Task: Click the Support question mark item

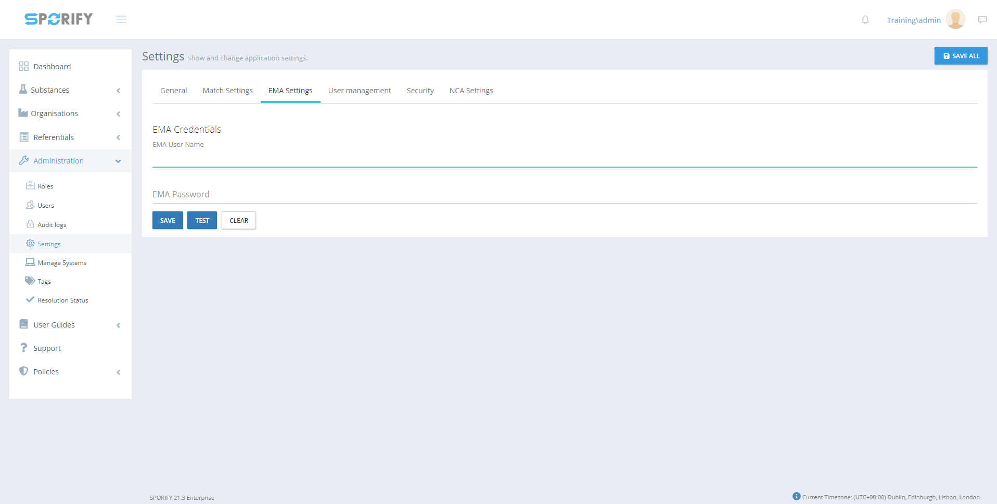Action: click(x=47, y=348)
